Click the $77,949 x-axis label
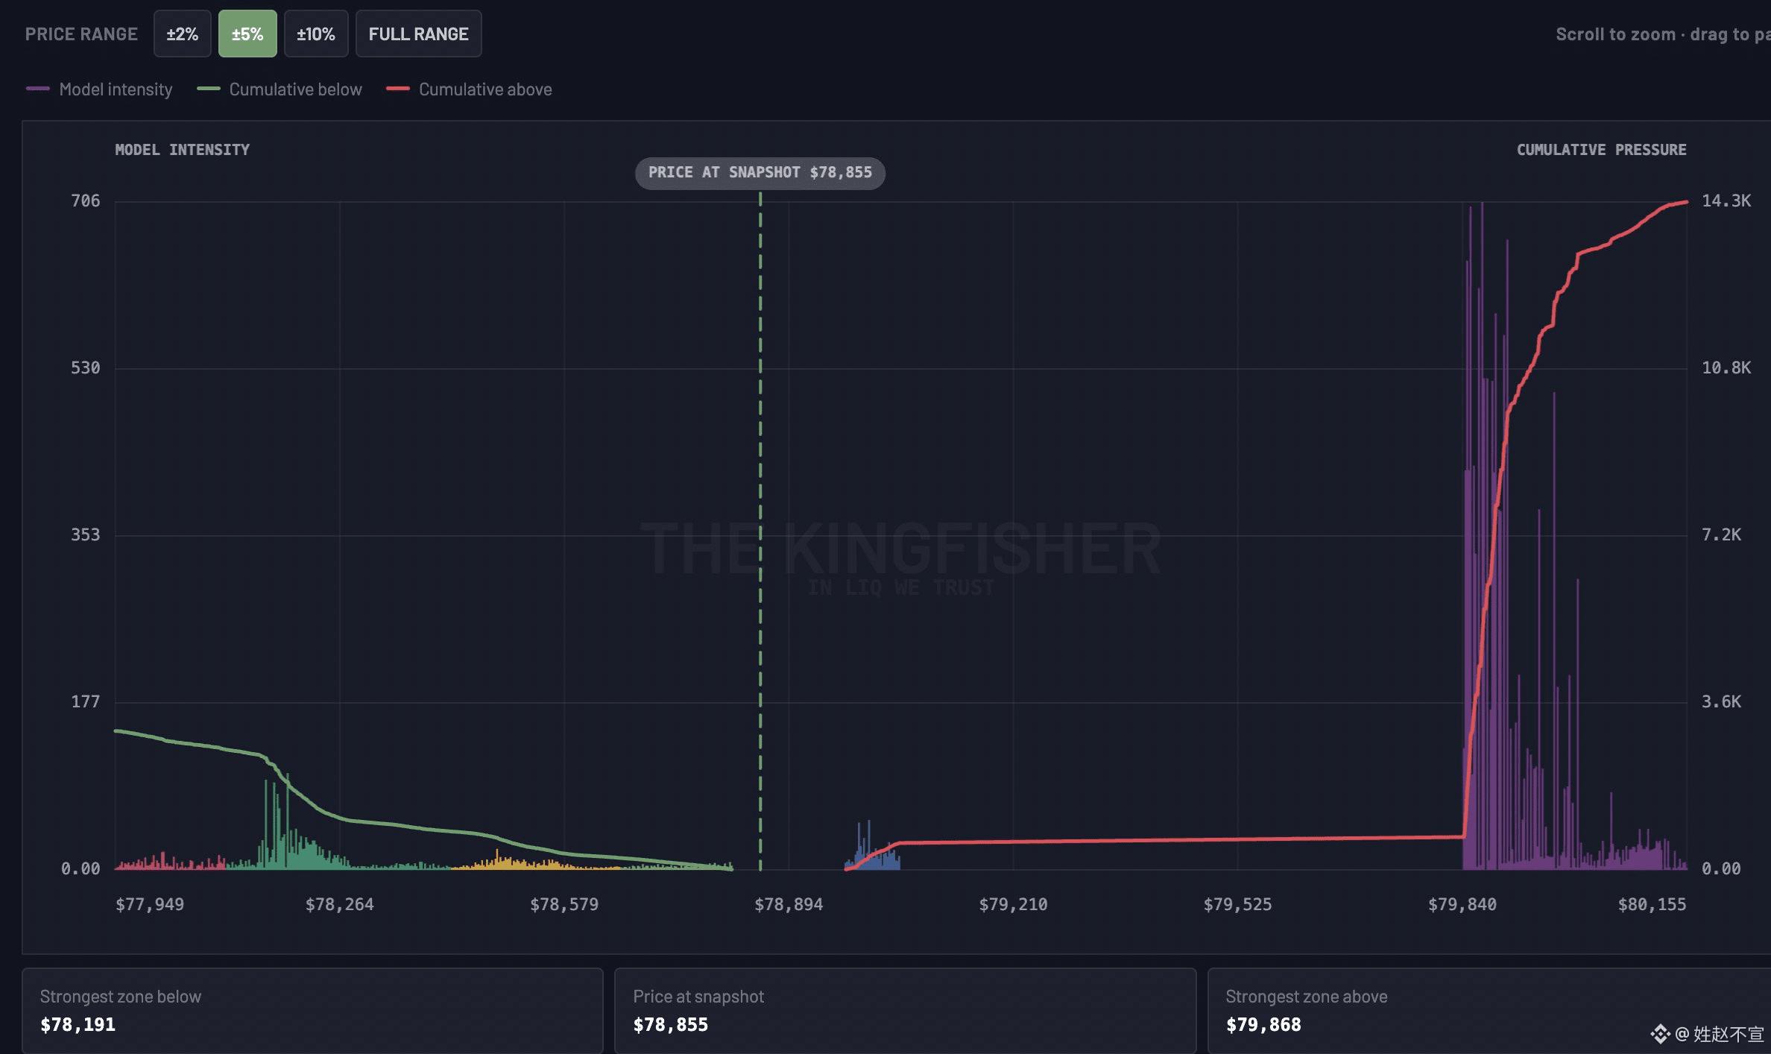This screenshot has width=1771, height=1054. coord(150,904)
